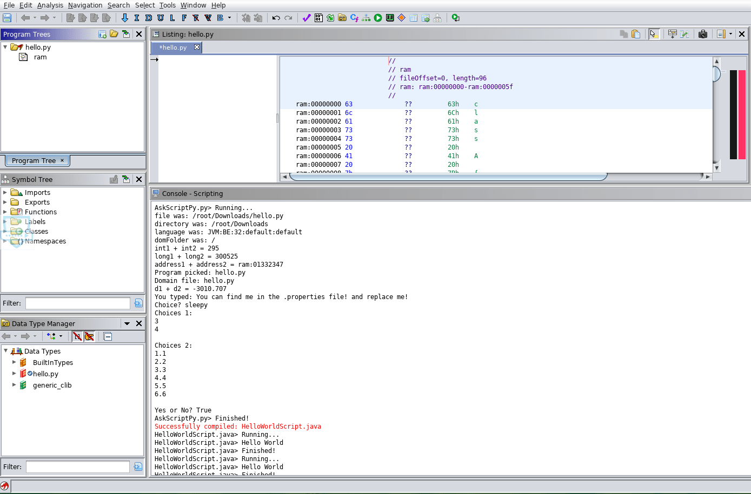Click the Open Program Tree folder icon
Screen dimensions: 751x494
tap(114, 34)
